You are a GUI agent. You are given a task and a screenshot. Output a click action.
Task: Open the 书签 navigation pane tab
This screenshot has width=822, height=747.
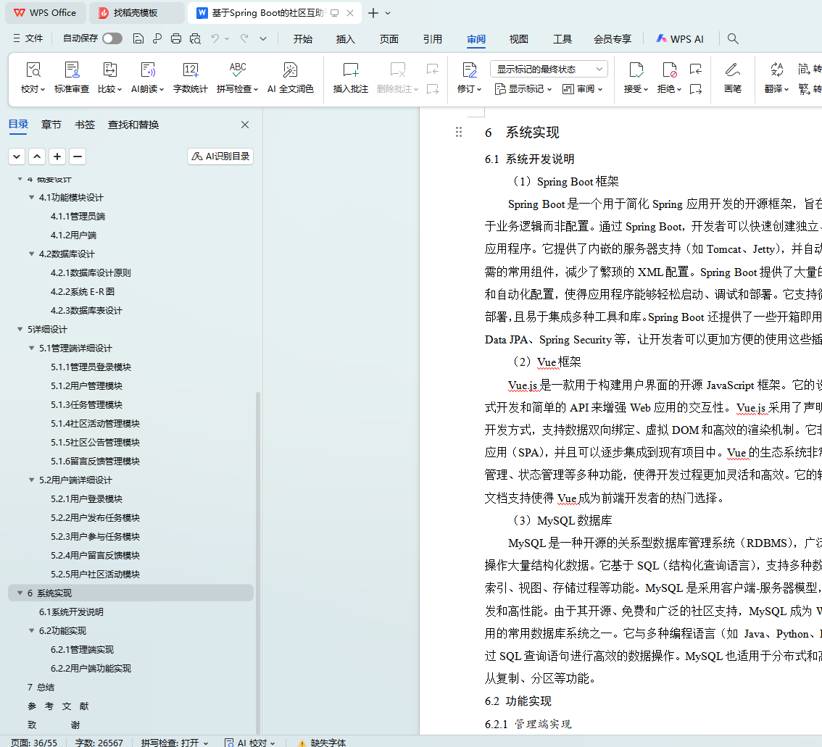[85, 125]
